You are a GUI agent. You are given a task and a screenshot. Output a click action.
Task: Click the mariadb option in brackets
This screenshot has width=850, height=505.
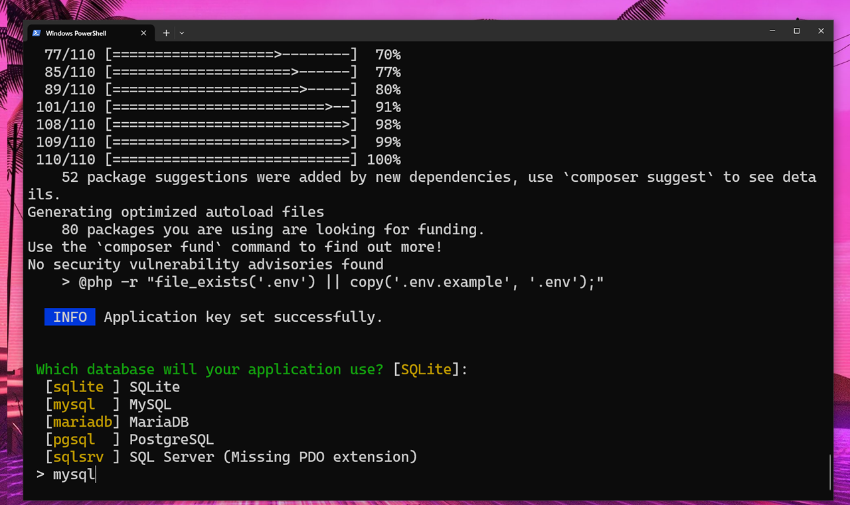click(x=82, y=422)
